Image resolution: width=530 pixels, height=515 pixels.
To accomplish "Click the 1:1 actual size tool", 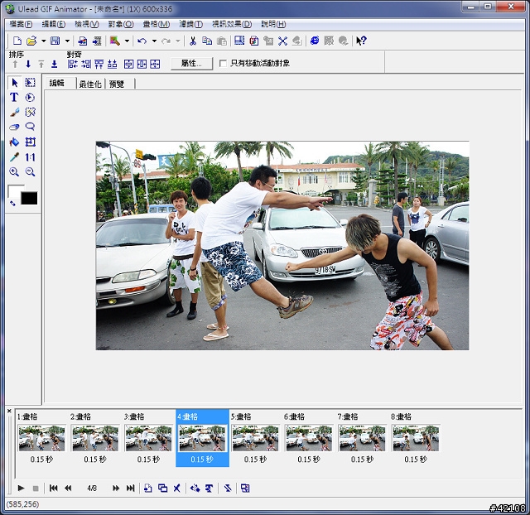I will tap(30, 157).
